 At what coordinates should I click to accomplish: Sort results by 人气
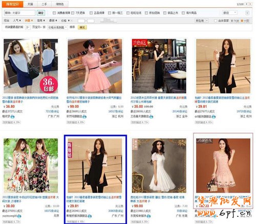[17, 21]
